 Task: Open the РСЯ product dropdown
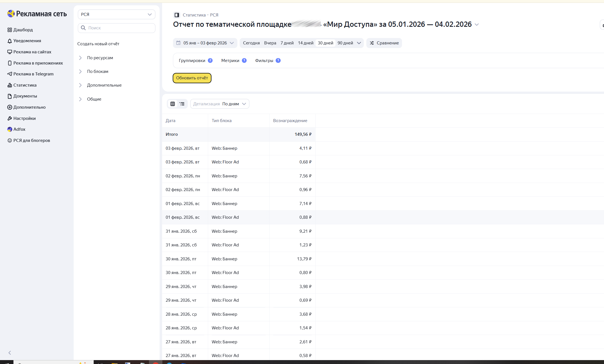[x=116, y=15]
